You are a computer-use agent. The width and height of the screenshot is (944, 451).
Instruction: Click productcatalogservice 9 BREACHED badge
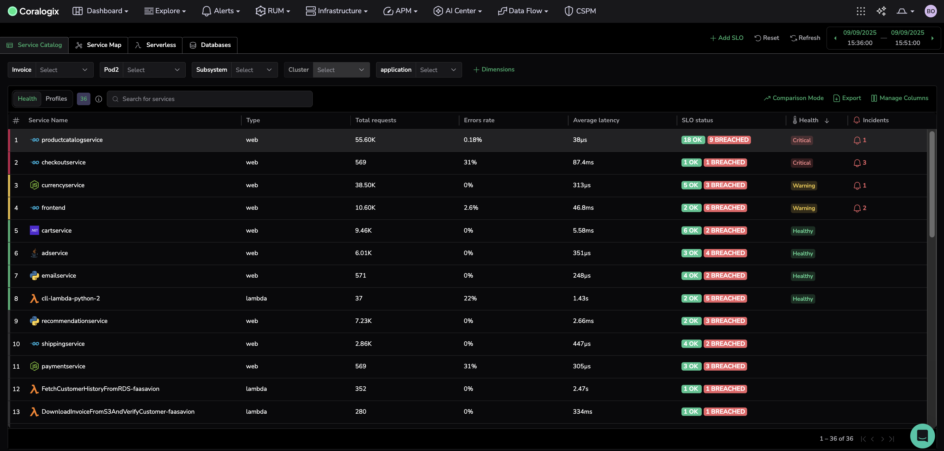coord(729,140)
